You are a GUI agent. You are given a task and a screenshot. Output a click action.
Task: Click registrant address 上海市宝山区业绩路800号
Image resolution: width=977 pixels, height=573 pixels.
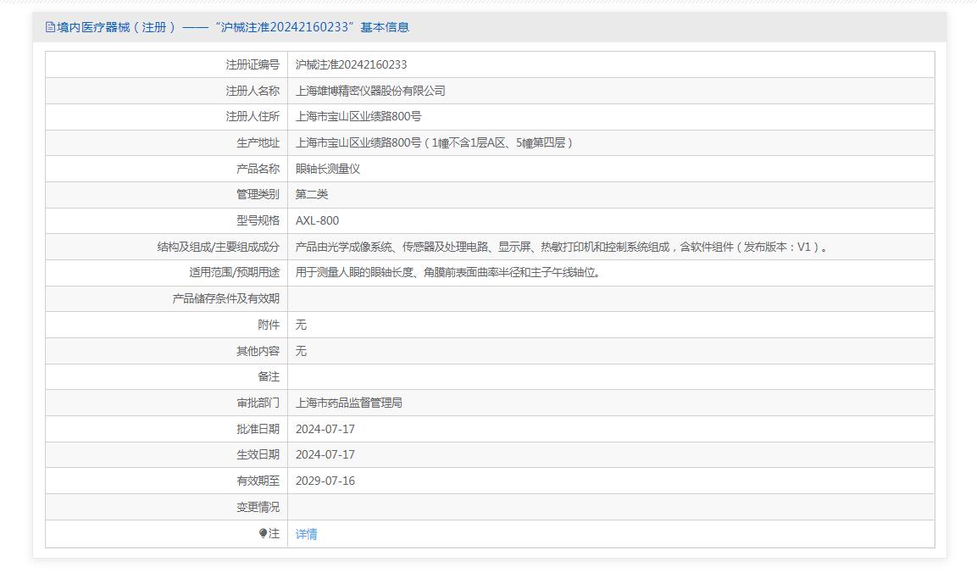click(x=358, y=116)
